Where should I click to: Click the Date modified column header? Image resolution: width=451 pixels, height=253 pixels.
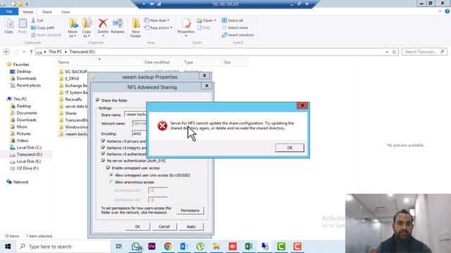[x=162, y=63]
